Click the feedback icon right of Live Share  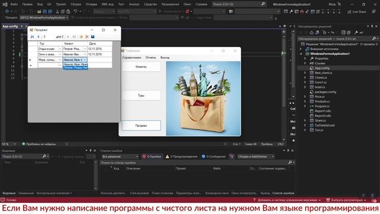(373, 12)
